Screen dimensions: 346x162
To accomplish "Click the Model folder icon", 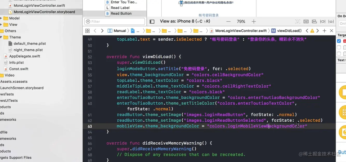I will coord(6,18).
